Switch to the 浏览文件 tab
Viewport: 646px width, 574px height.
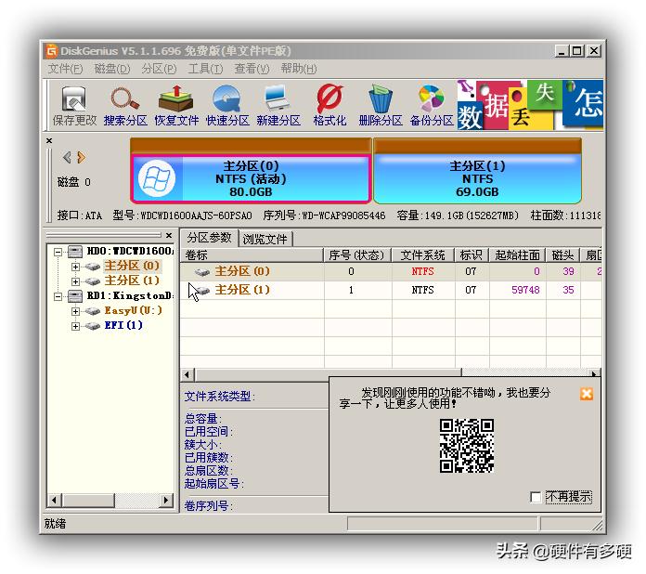point(265,240)
